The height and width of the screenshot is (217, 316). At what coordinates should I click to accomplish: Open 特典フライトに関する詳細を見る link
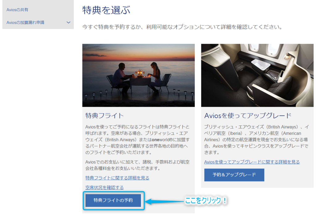tap(117, 178)
